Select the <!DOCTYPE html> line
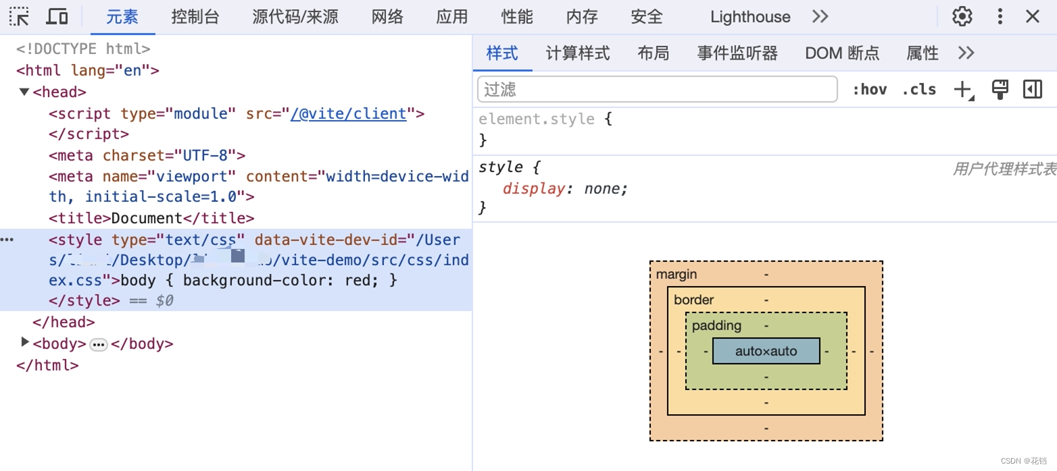 pyautogui.click(x=83, y=49)
